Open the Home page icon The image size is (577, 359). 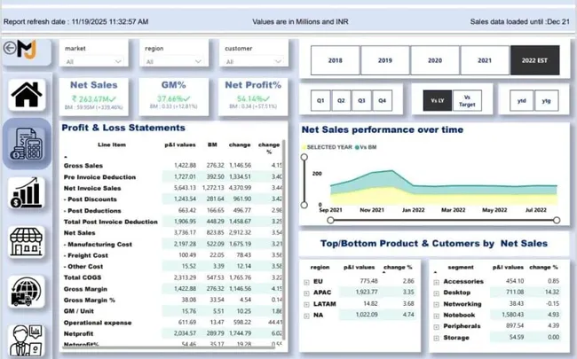coord(27,95)
